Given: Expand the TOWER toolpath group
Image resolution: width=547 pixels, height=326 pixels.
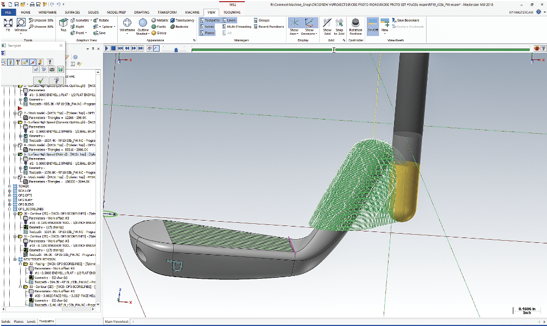Looking at the screenshot, I should (10, 186).
